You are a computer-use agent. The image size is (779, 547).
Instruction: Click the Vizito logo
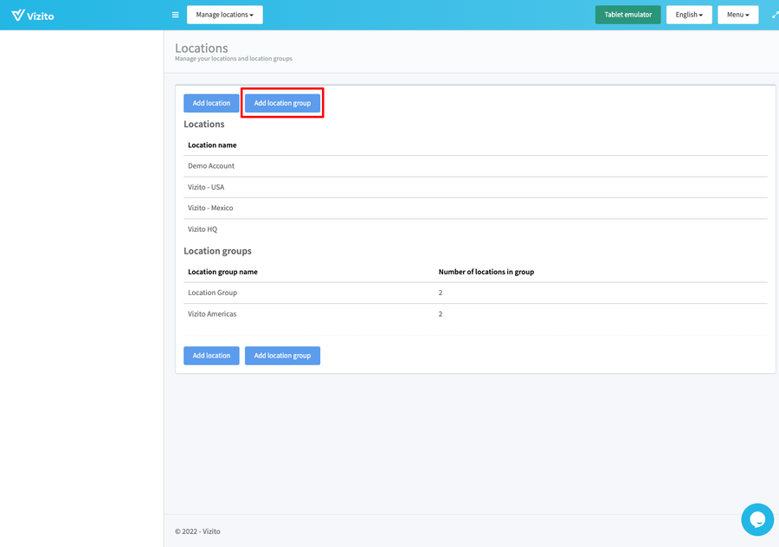pos(32,15)
